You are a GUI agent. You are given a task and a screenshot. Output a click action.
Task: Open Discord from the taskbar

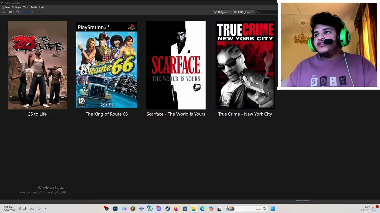pyautogui.click(x=159, y=209)
